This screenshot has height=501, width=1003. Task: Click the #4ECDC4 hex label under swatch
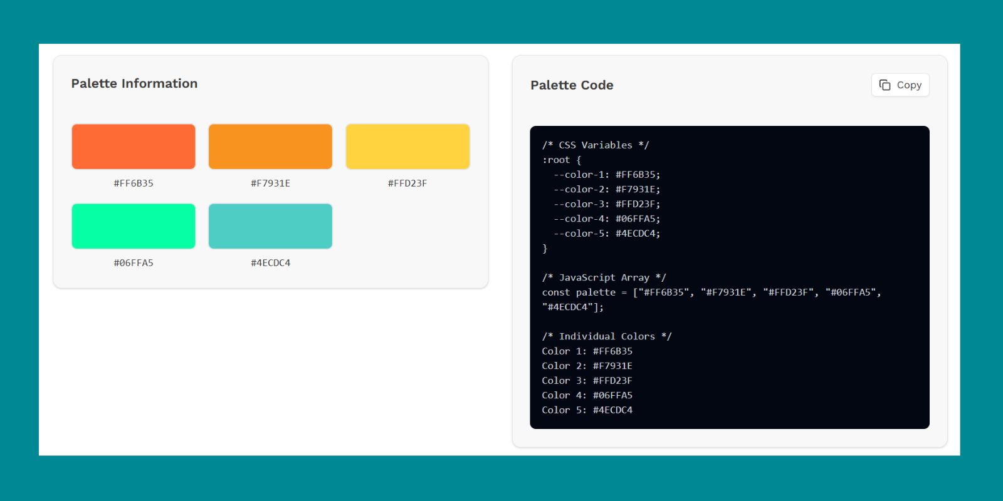(x=270, y=263)
